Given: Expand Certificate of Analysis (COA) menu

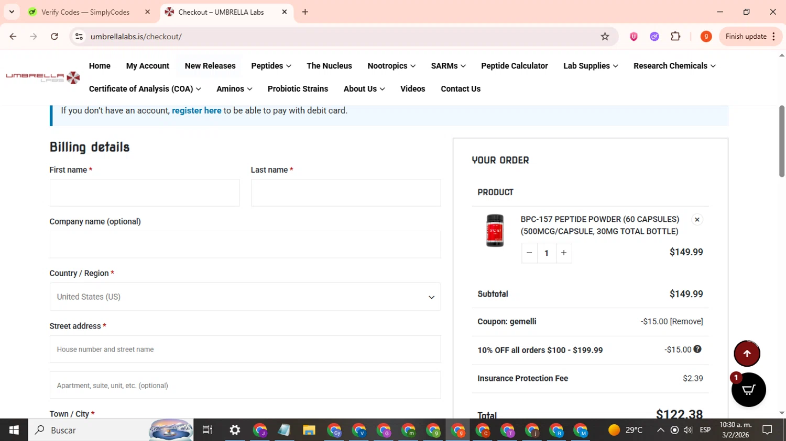Looking at the screenshot, I should [x=145, y=89].
